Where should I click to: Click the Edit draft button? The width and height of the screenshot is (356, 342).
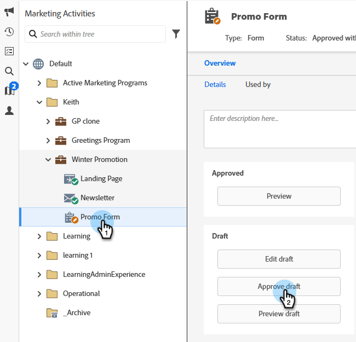279,259
